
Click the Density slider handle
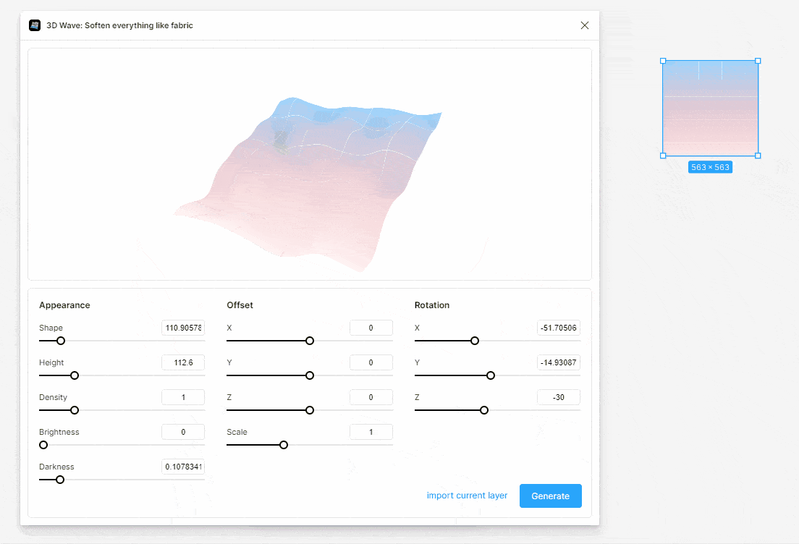[x=75, y=410]
